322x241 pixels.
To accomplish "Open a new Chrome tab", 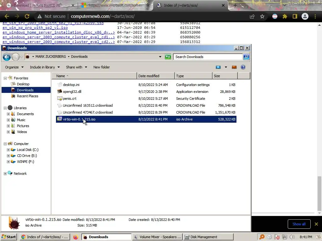I will tap(235, 5).
